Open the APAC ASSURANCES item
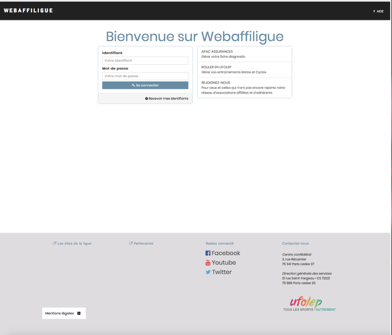 pos(245,54)
